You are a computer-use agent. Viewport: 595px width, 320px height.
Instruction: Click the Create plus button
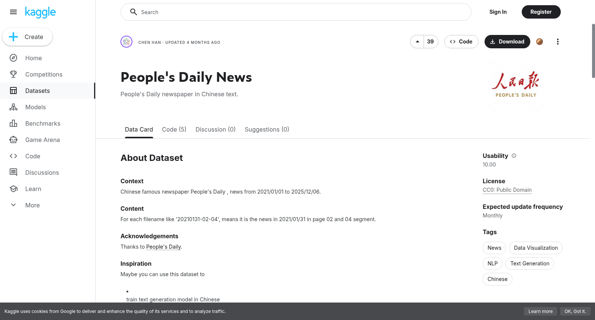coord(28,37)
